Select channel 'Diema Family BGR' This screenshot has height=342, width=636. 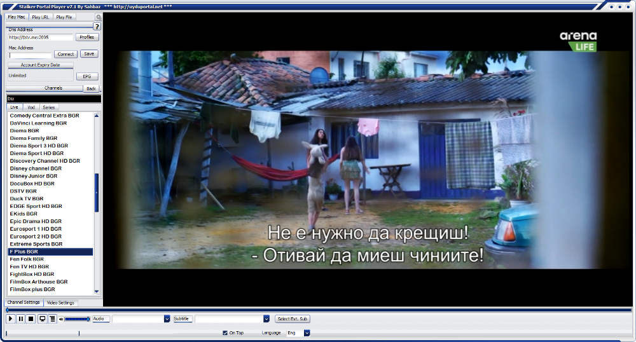click(x=34, y=138)
